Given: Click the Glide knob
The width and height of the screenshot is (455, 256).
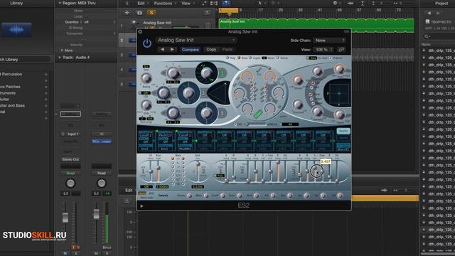Looking at the screenshot, I should point(146,105).
